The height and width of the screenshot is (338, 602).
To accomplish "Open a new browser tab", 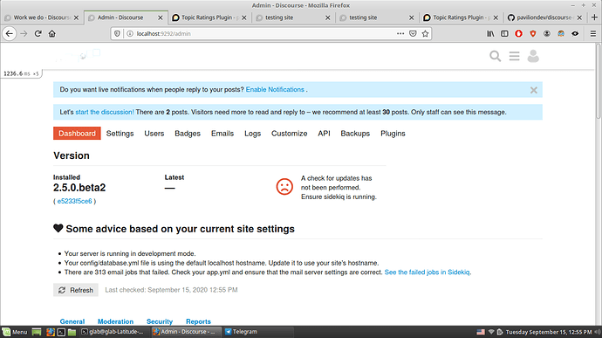I will click(594, 17).
